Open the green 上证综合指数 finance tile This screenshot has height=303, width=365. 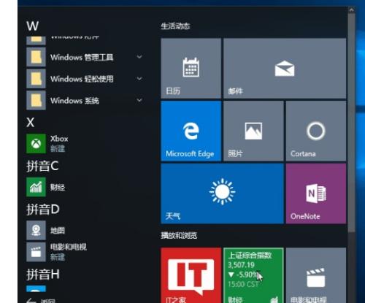click(x=253, y=275)
